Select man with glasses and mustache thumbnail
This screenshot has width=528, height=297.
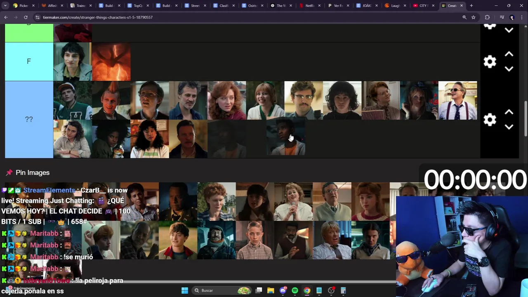tap(304, 100)
